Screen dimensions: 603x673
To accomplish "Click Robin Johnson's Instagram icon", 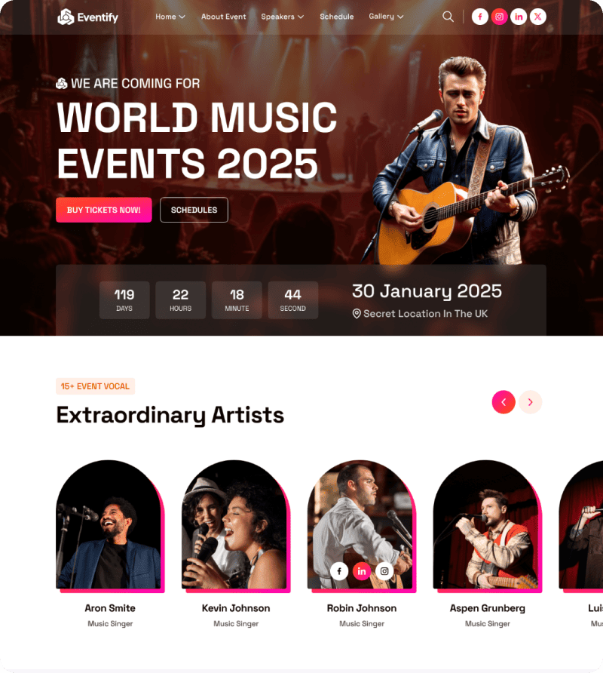I will 384,571.
